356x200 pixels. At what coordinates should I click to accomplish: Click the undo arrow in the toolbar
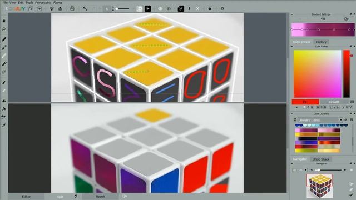click(85, 9)
